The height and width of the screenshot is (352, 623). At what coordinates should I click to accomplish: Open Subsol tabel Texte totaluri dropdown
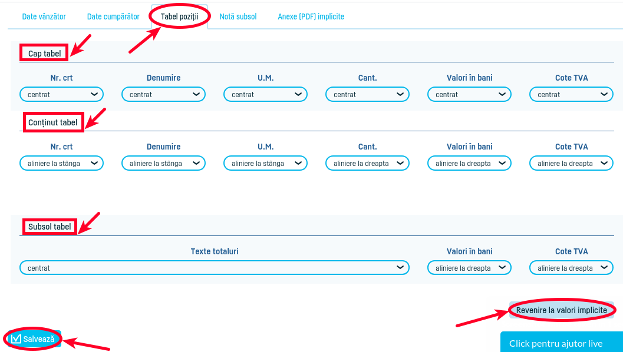point(215,268)
